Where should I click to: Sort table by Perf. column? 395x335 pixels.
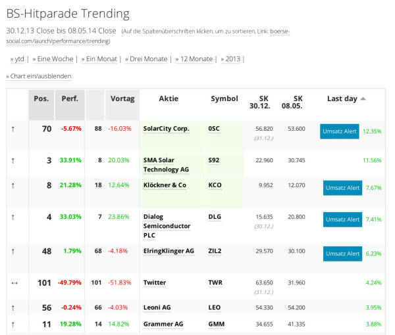pos(69,99)
